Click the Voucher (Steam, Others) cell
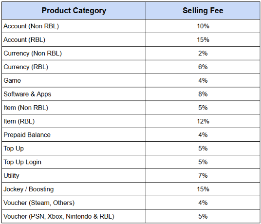The height and width of the screenshot is (224, 261). pyautogui.click(x=74, y=203)
